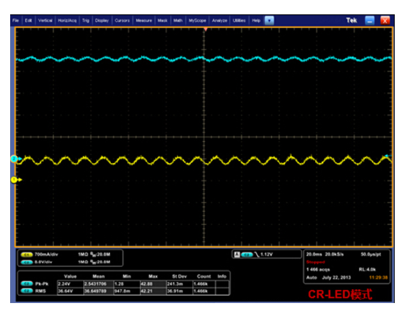Click the C2 badge in Pk-Pk row
Screen dimensions: 411x315
[26, 283]
